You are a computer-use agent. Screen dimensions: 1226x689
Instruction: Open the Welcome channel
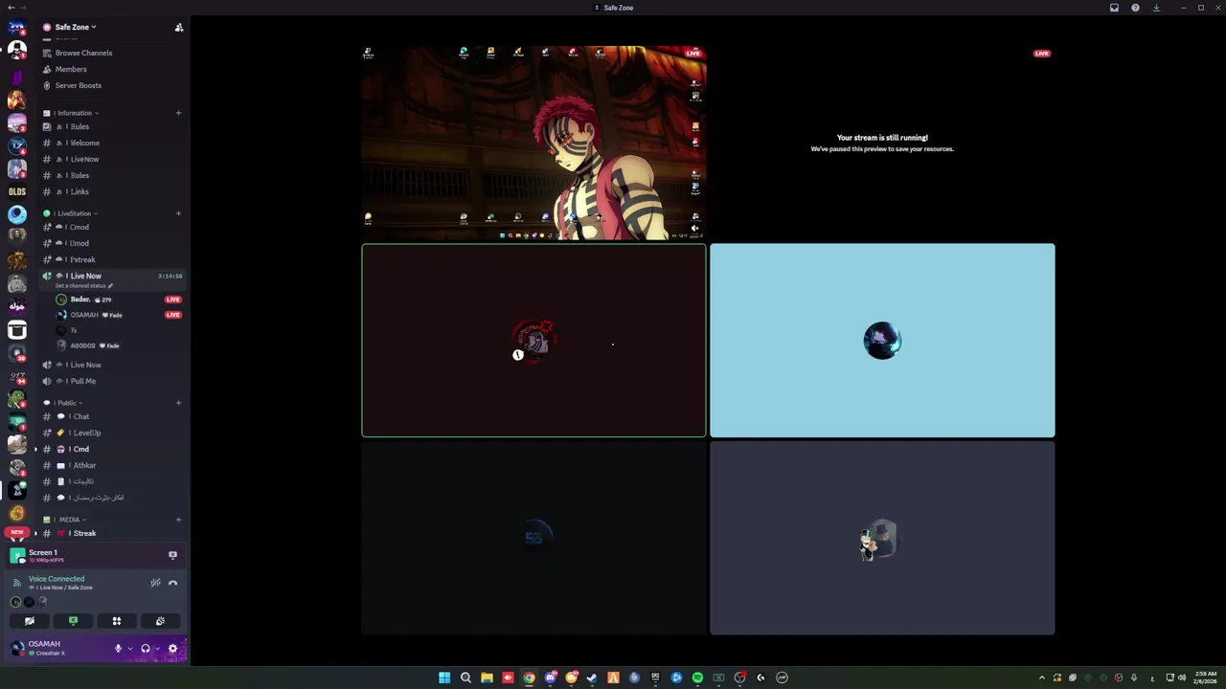[84, 143]
